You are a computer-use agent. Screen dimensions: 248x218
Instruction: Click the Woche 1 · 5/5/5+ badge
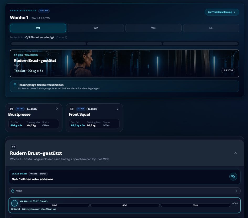tap(38, 174)
